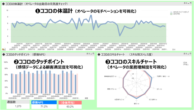Export ココロのタッチポイント chart to Excel (XL)
194x110 pixels.
coord(89,54)
